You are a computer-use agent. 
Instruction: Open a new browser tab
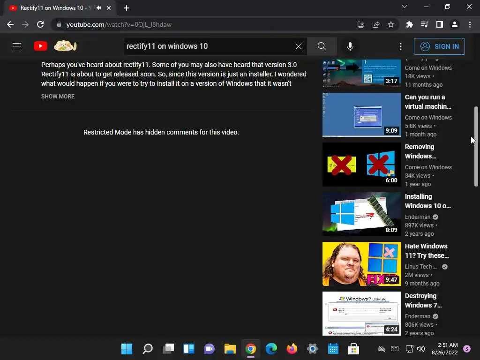point(127,8)
